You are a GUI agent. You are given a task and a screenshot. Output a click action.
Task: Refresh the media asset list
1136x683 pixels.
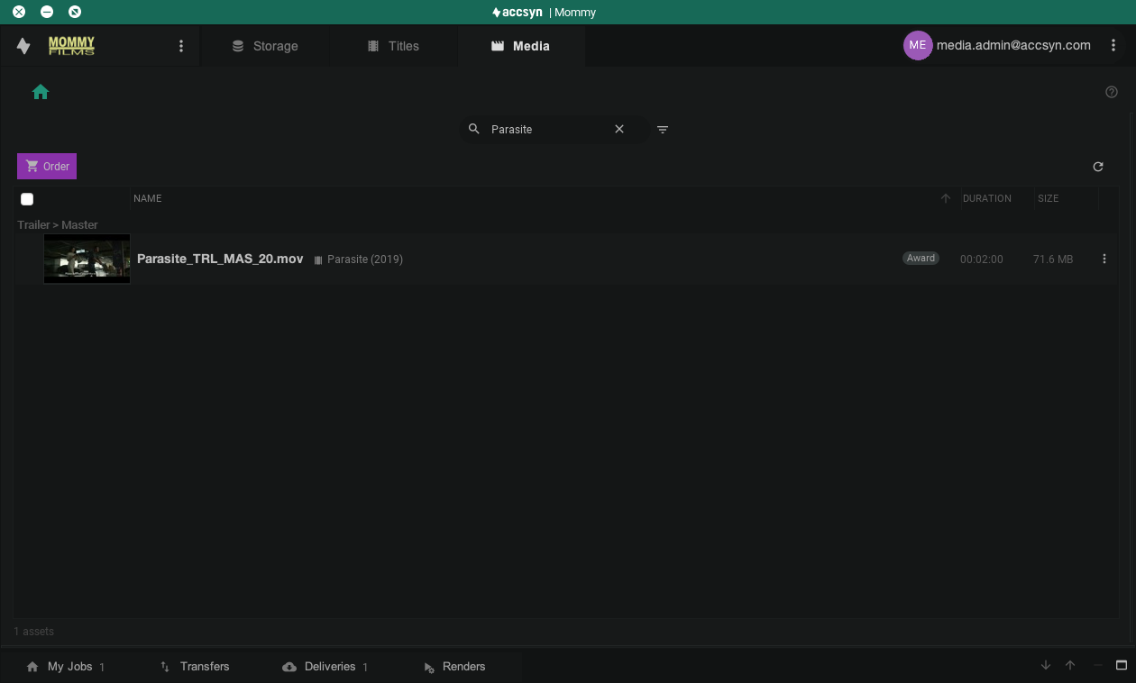click(1098, 167)
